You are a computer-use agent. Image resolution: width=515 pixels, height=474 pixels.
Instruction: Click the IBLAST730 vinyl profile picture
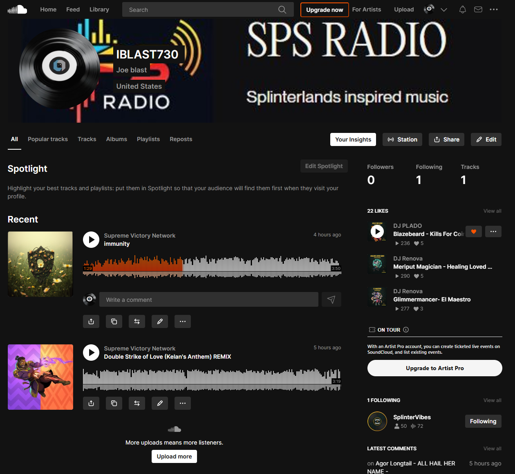coord(60,69)
